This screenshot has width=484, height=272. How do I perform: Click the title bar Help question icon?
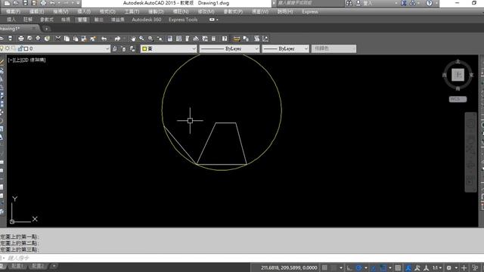click(429, 3)
